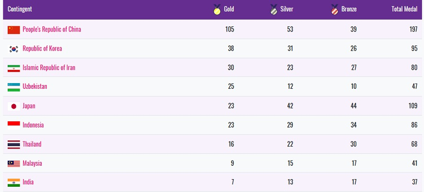Click the Contingent column header
Image resolution: width=424 pixels, height=192 pixels.
pos(20,9)
